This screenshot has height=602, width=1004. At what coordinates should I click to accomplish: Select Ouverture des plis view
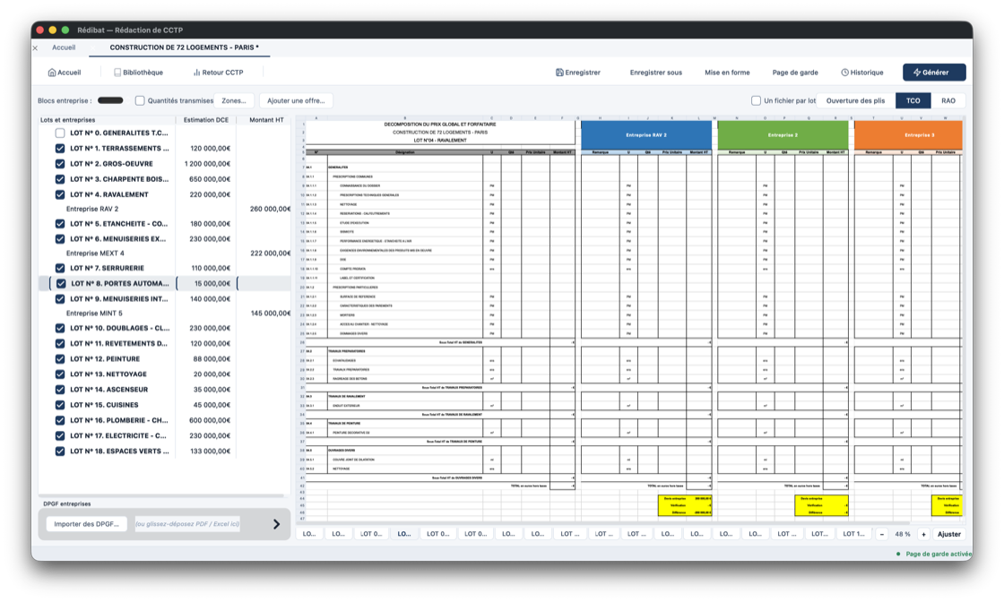coord(855,100)
